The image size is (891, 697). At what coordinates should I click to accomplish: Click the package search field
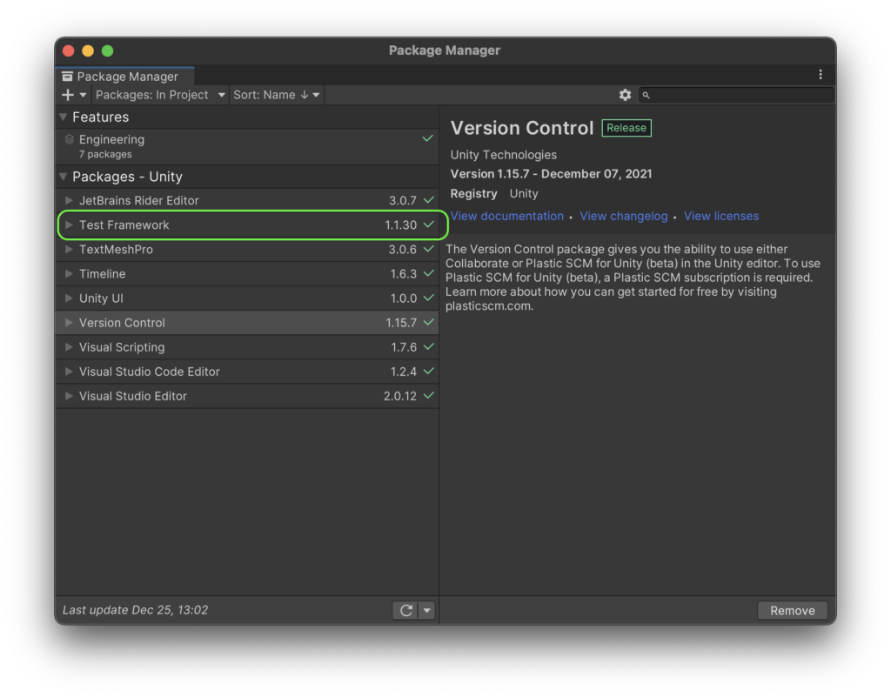point(736,95)
